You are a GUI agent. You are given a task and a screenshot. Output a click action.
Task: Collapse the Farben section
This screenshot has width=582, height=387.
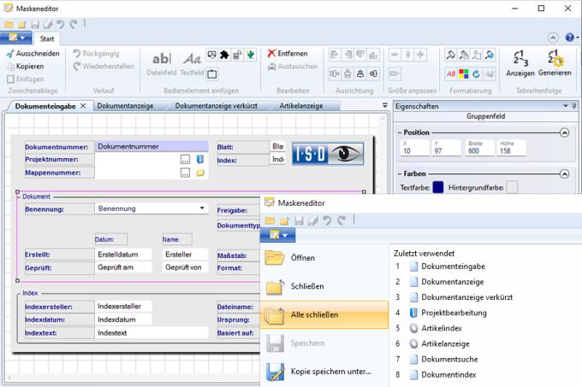coord(564,173)
